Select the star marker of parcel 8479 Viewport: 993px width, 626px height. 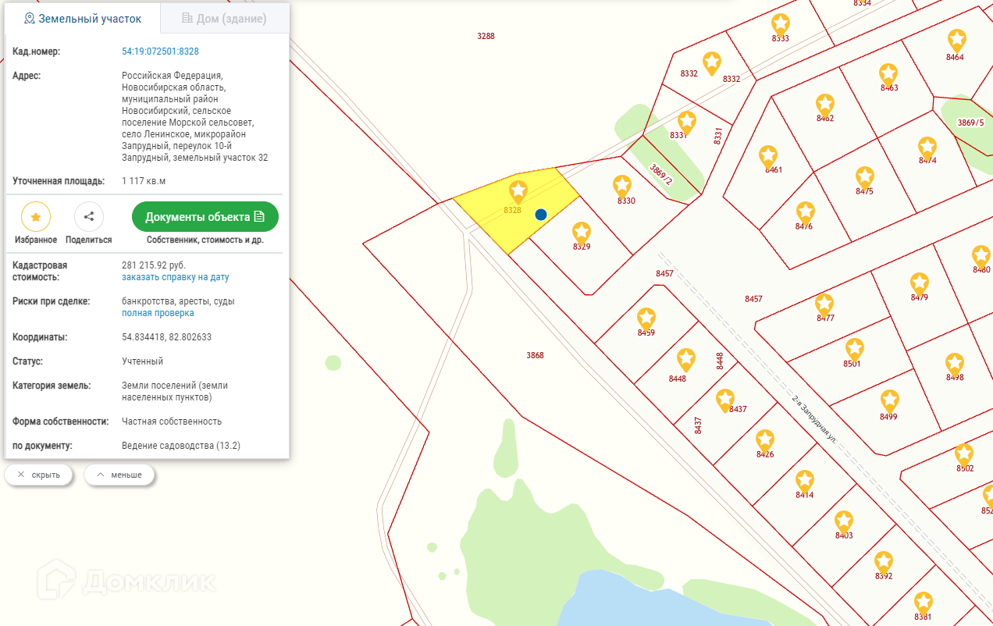(x=920, y=283)
